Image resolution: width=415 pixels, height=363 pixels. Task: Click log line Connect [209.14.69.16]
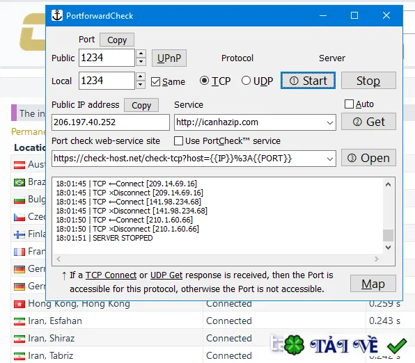(x=127, y=184)
